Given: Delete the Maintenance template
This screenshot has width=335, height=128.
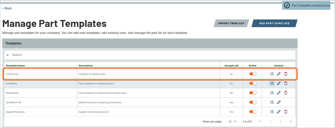Looking at the screenshot, I should coord(286,93).
